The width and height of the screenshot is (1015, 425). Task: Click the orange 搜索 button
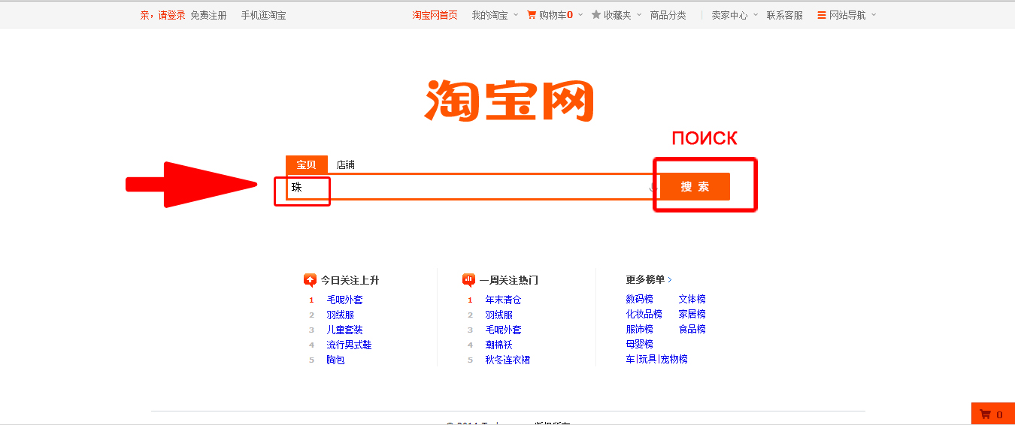(695, 186)
